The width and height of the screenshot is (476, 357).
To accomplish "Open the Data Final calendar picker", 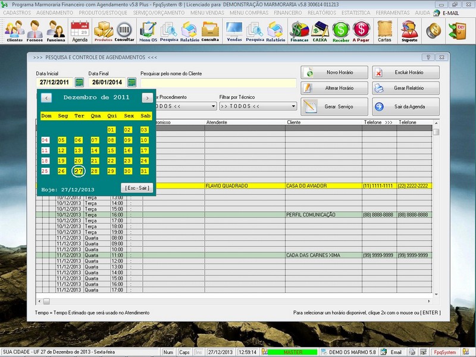I will pyautogui.click(x=132, y=83).
